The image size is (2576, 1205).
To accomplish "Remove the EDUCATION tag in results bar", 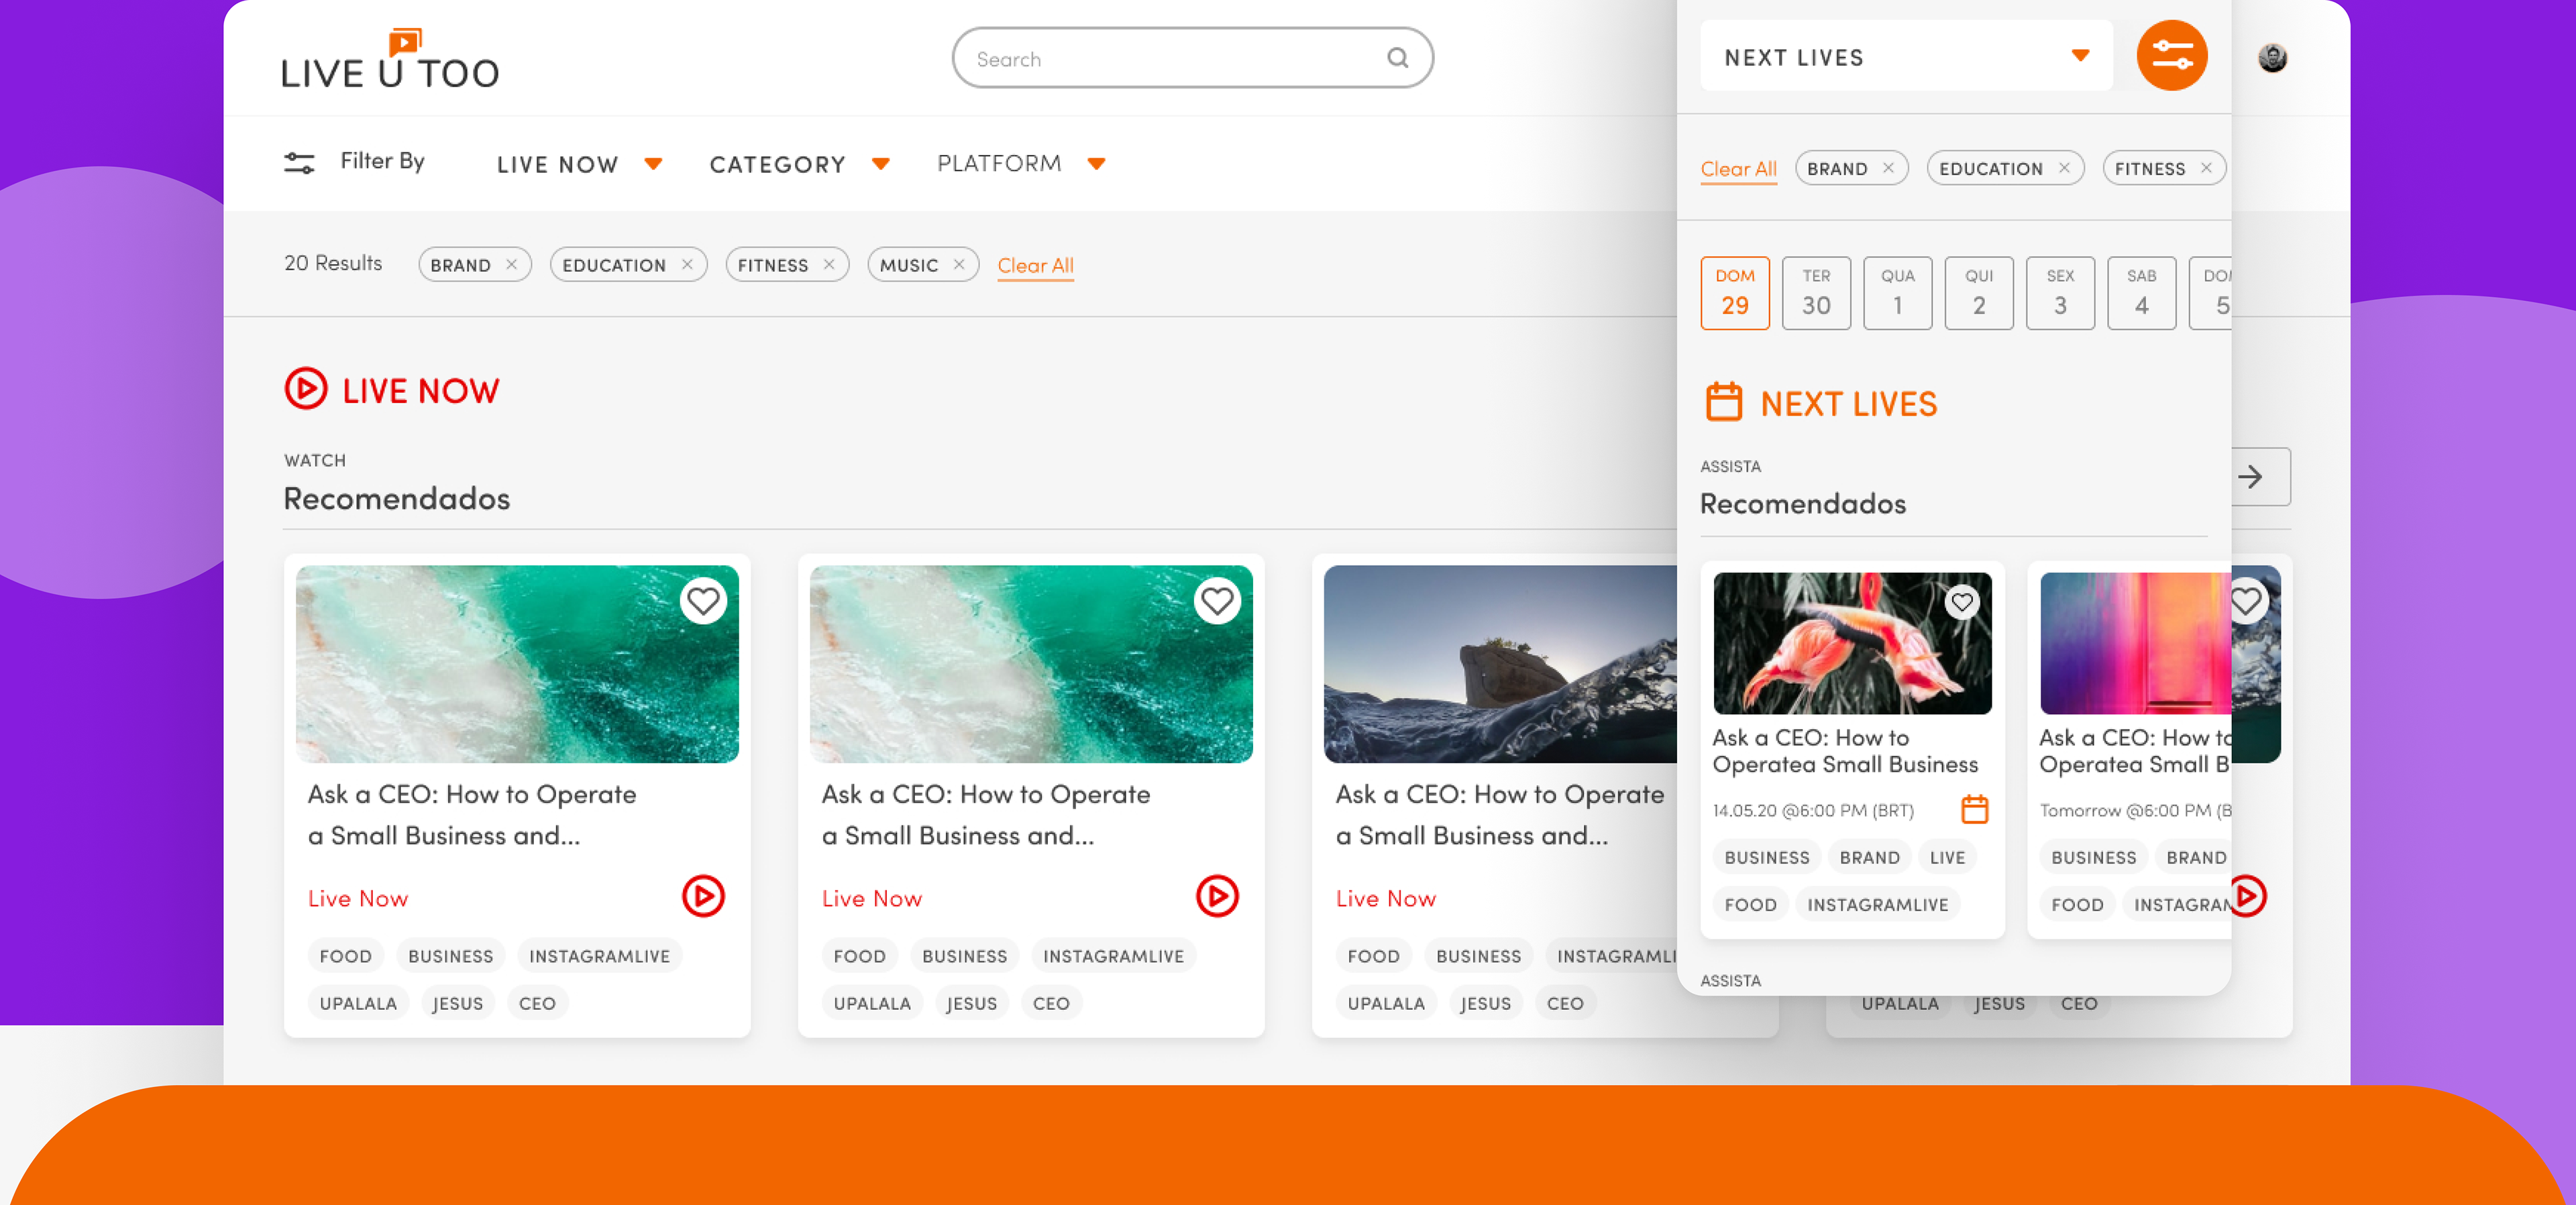I will pyautogui.click(x=687, y=264).
